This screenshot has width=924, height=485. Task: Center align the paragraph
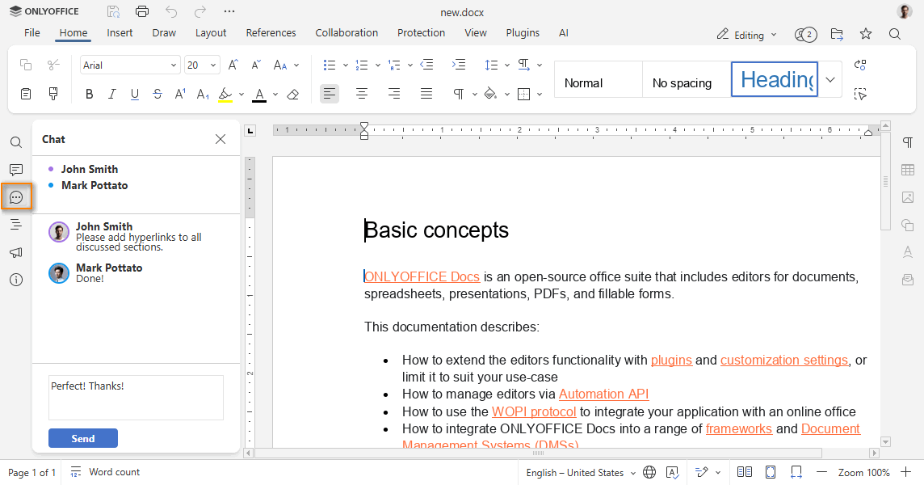click(x=362, y=93)
